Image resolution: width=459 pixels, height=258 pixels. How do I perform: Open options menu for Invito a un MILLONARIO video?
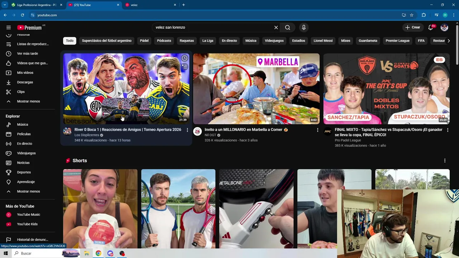(317, 130)
